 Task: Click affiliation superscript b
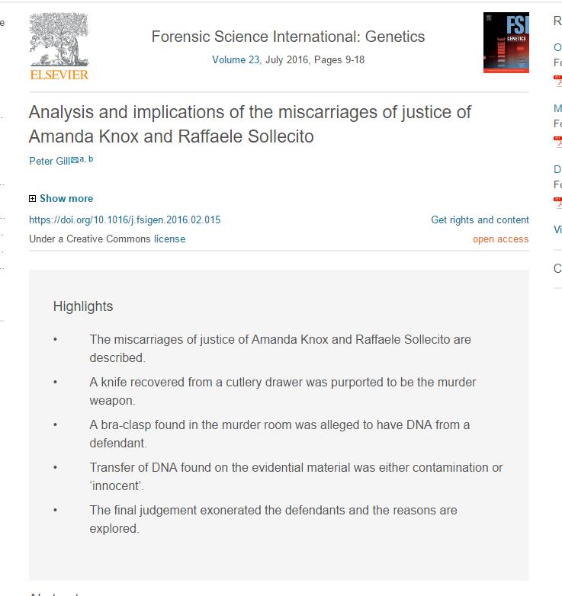click(91, 159)
